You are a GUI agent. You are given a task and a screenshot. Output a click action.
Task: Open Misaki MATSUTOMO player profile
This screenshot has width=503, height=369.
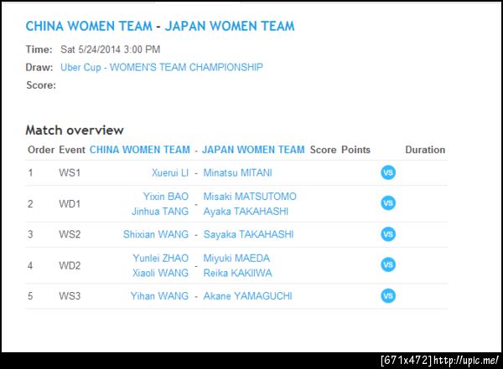coord(250,197)
